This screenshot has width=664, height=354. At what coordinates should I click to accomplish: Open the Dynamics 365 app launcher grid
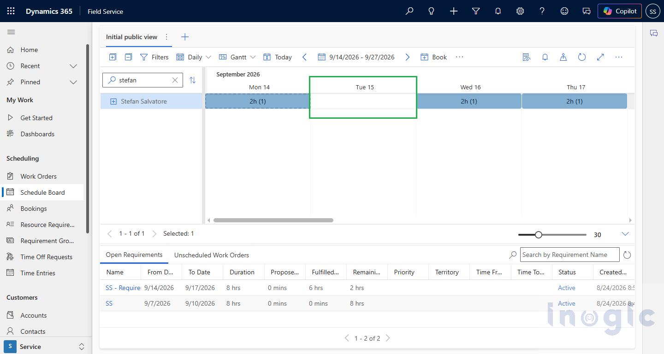11,11
